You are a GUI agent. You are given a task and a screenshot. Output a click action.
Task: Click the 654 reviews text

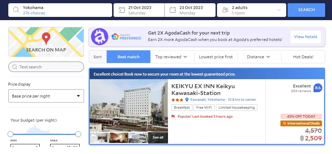click(x=301, y=91)
